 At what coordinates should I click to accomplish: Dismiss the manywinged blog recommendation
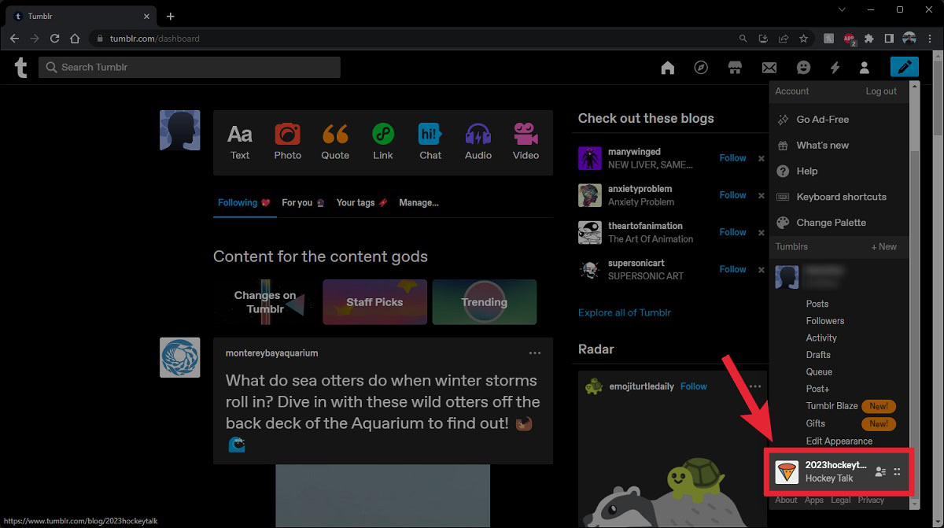tap(761, 158)
